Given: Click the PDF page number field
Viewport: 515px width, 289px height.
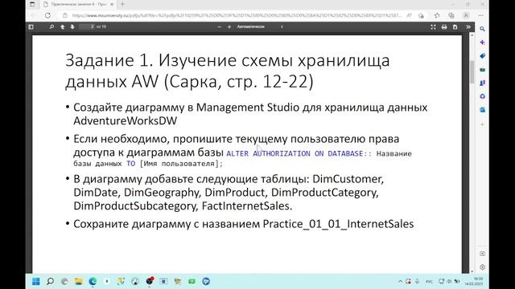Looking at the screenshot, I should [87, 26].
